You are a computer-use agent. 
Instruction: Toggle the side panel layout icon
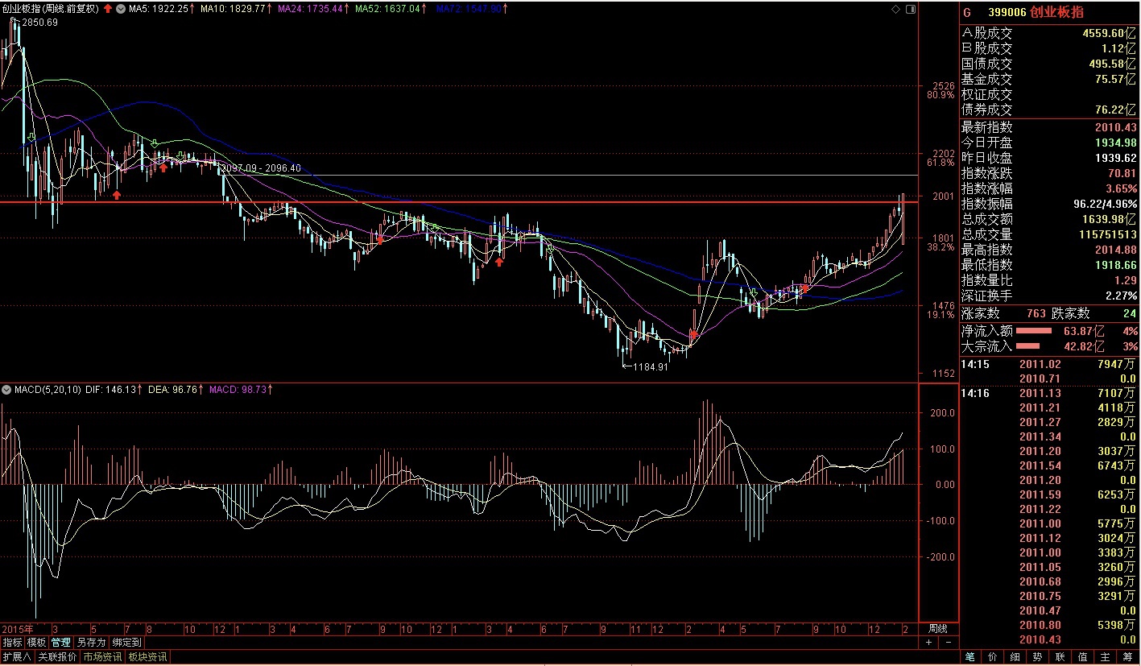[x=910, y=9]
